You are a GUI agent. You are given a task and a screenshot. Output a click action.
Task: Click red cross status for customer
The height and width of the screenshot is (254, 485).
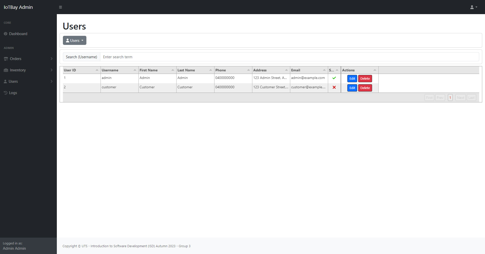[334, 87]
